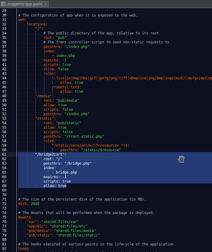
Task: Click line number 31 in the gutter
Action: click(x=4, y=20)
